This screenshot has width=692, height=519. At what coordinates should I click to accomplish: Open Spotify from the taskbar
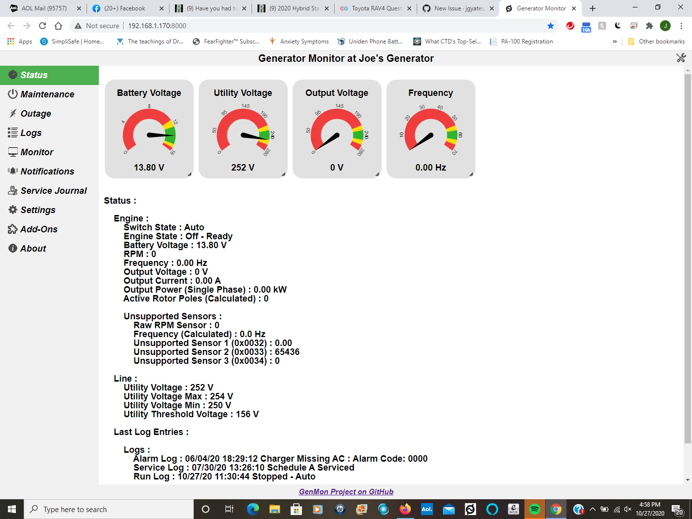click(x=535, y=509)
